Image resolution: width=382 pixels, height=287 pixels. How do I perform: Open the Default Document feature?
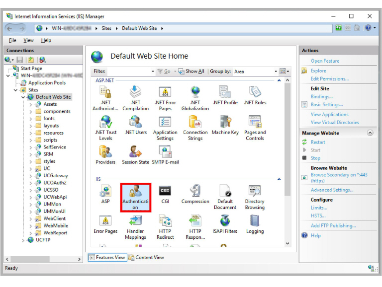pyautogui.click(x=225, y=197)
